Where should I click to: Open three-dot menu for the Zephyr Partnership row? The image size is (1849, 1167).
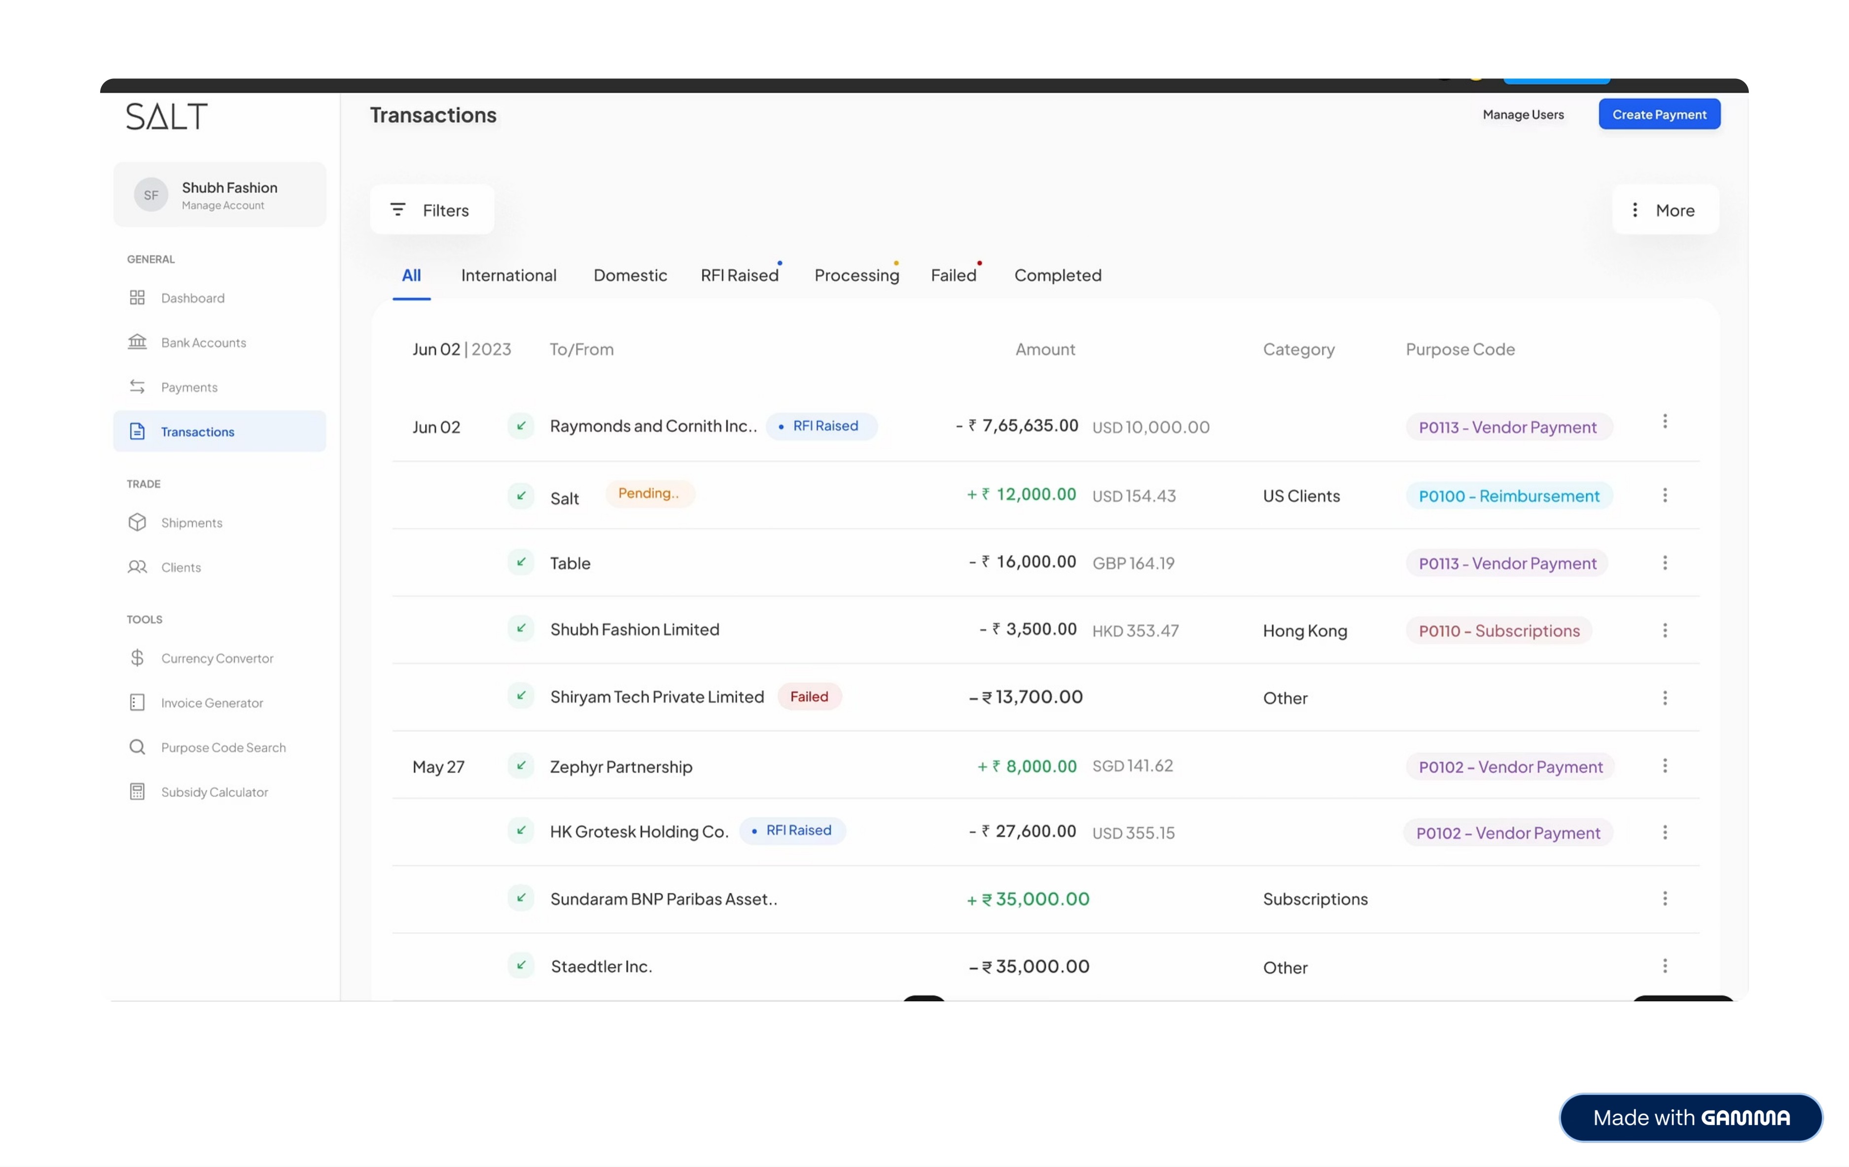1665,766
